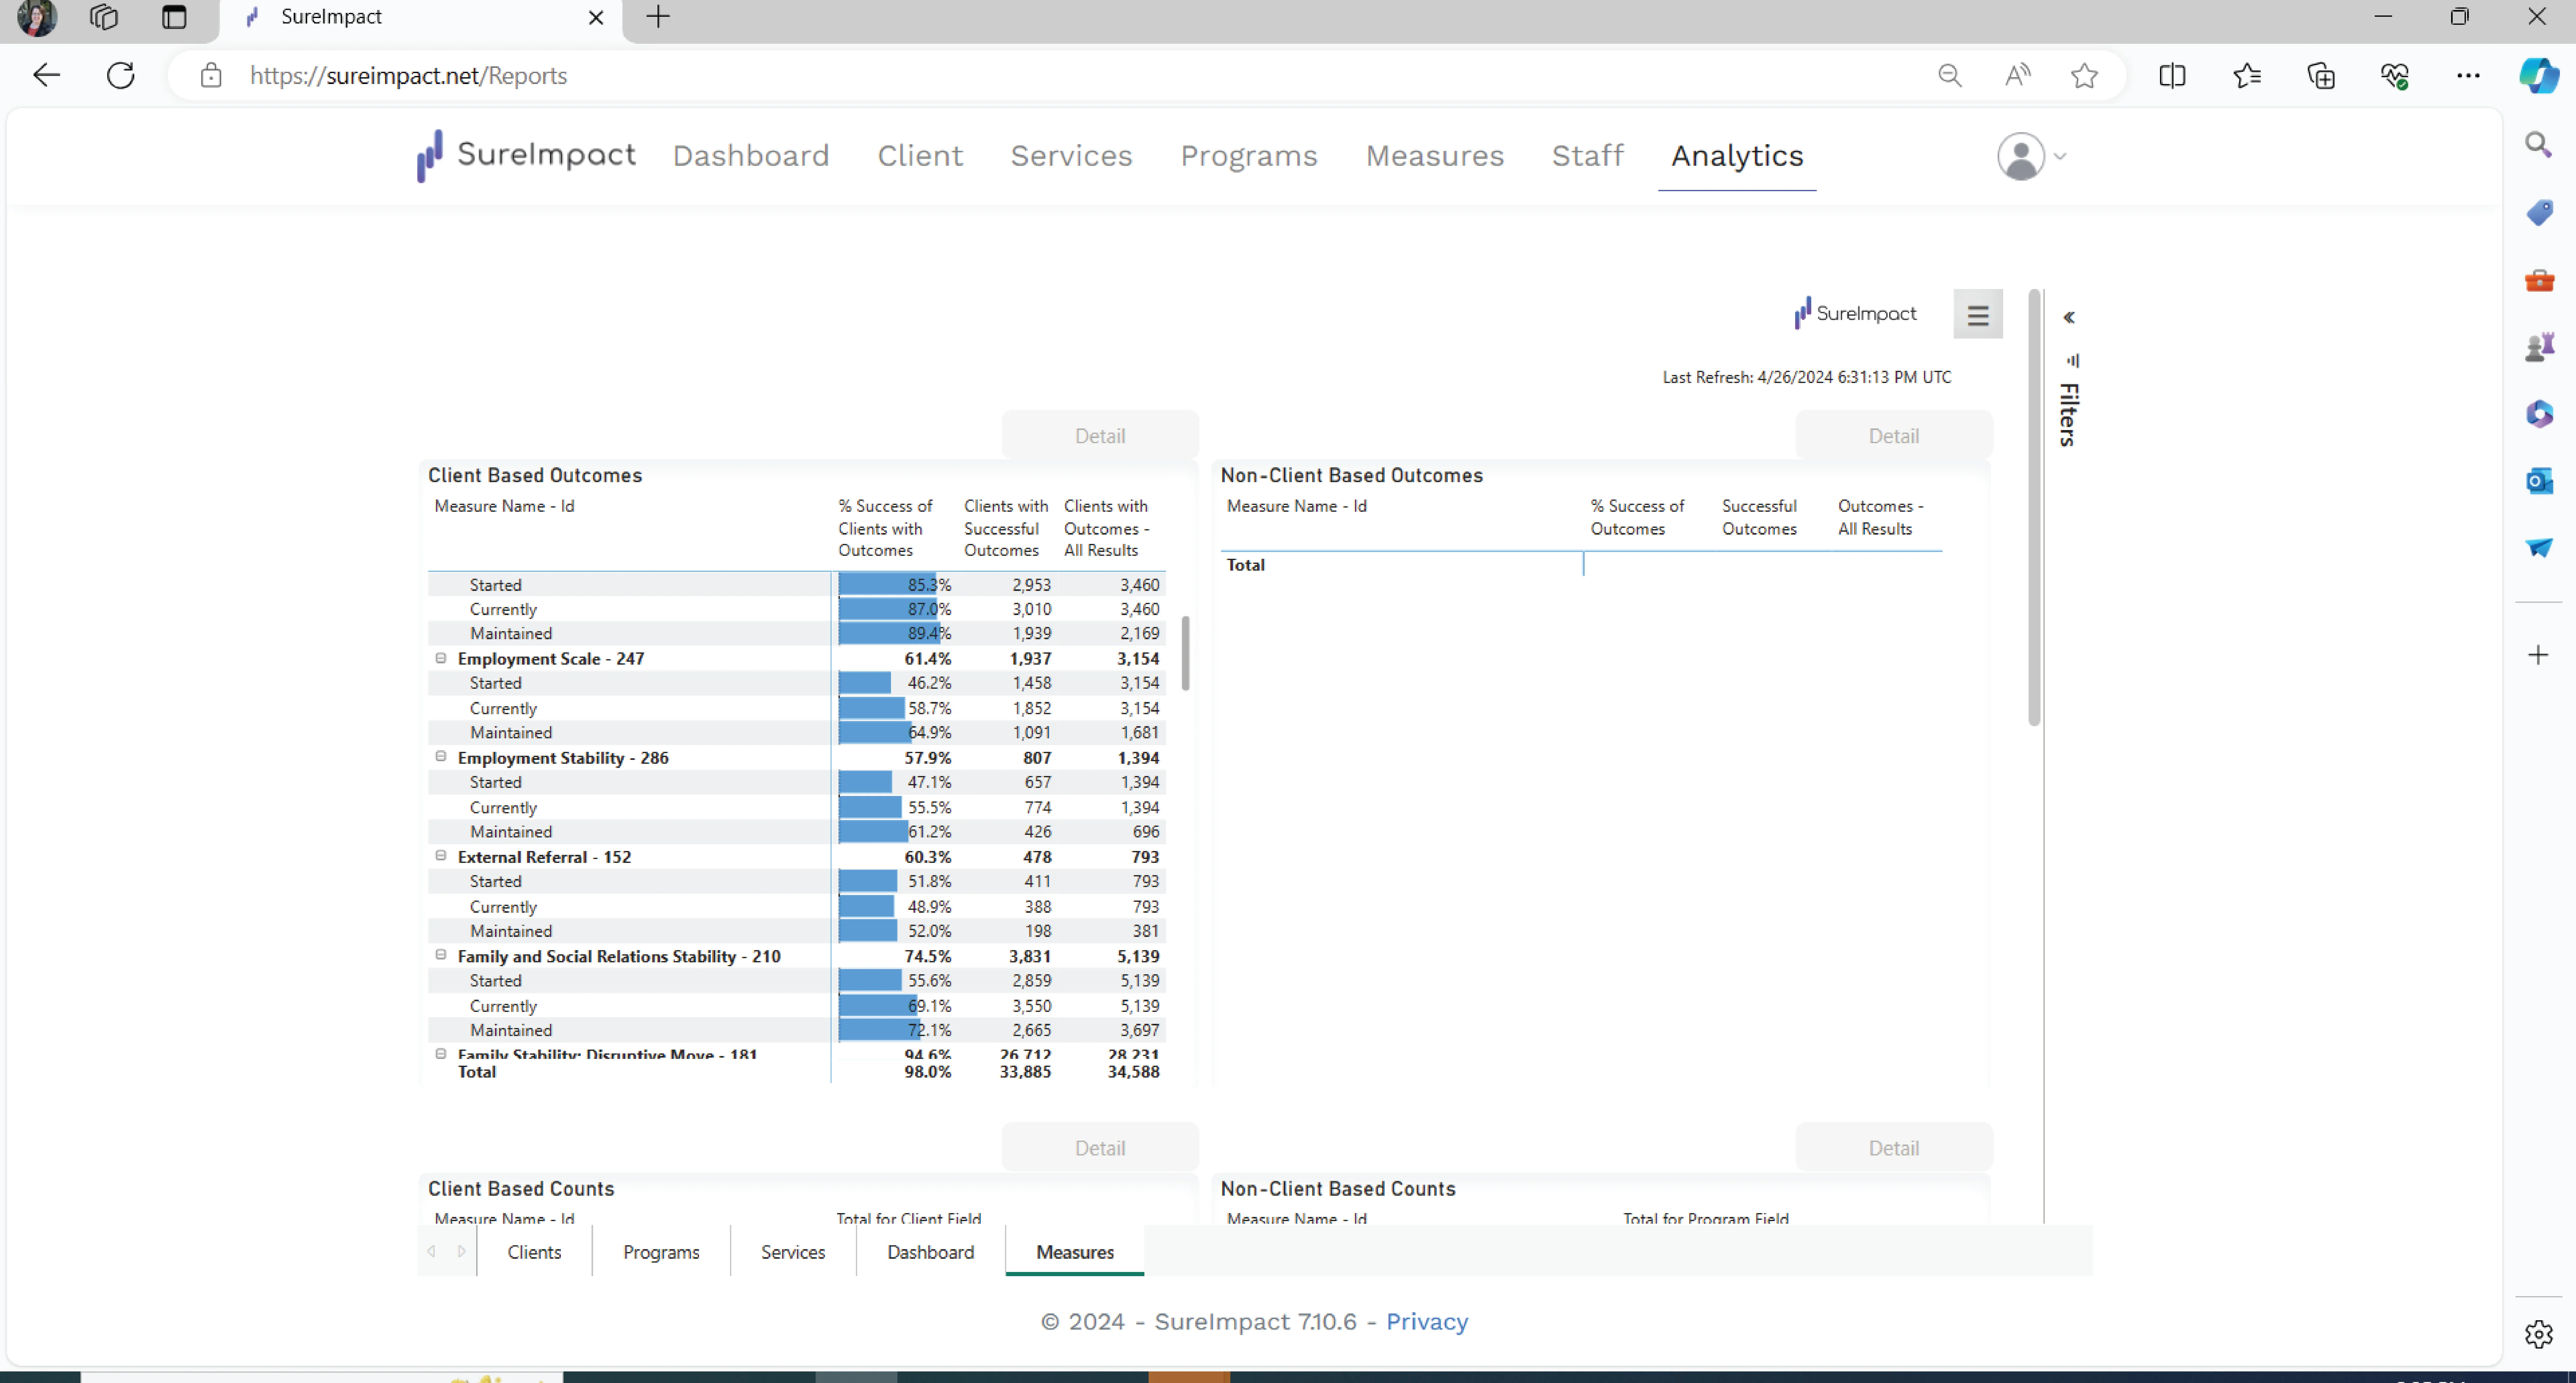Viewport: 2576px width, 1383px height.
Task: Expand the Filters pane chevron
Action: (x=2069, y=318)
